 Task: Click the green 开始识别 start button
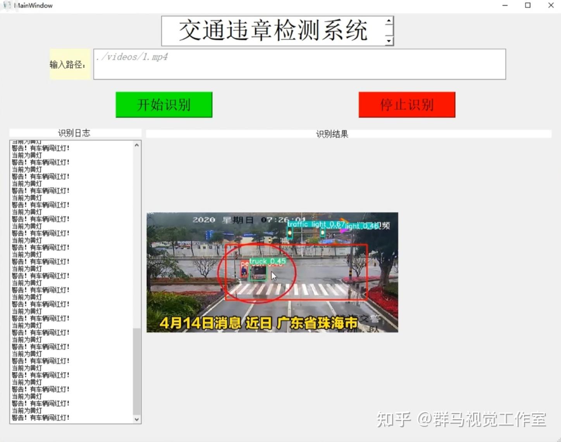point(164,105)
